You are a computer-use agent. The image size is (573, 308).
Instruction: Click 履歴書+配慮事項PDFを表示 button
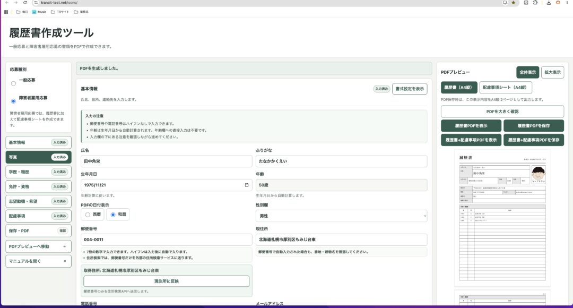pyautogui.click(x=471, y=140)
